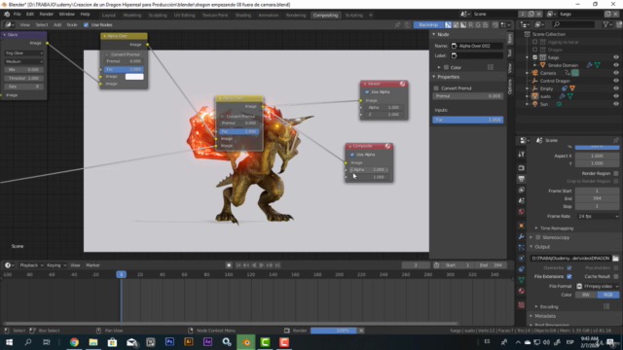Viewport: 623px width, 350px height.
Task: Toggle the File Extensions checkbox
Action: point(568,276)
